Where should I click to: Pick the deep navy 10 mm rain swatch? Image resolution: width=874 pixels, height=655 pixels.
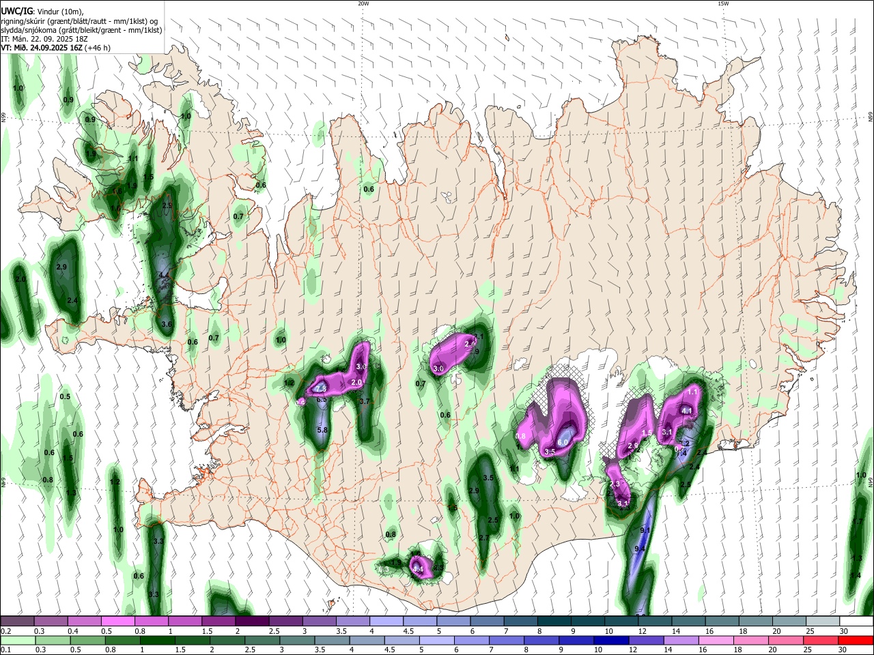[611, 641]
